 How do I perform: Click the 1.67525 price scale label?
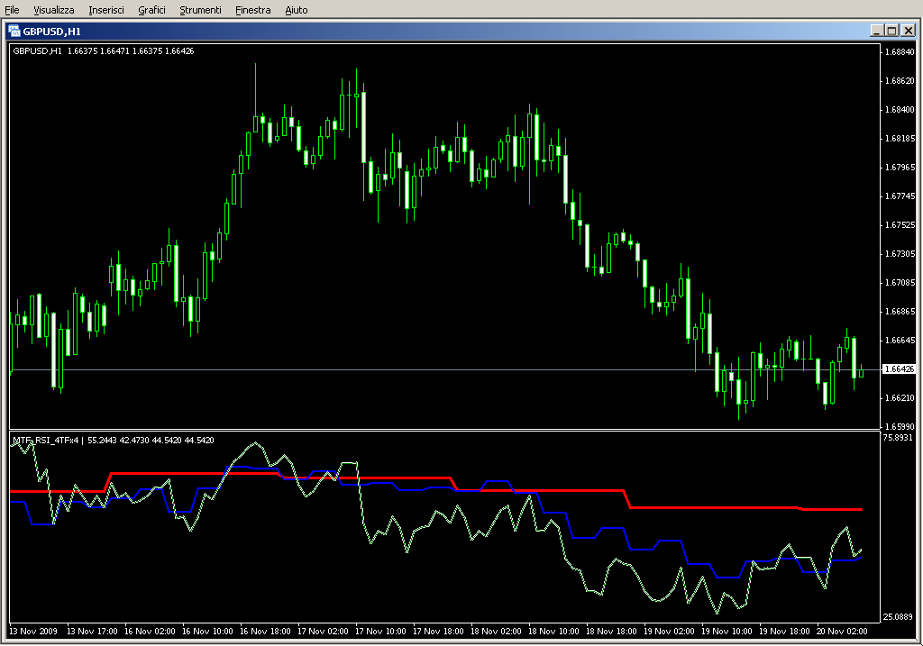click(x=900, y=224)
